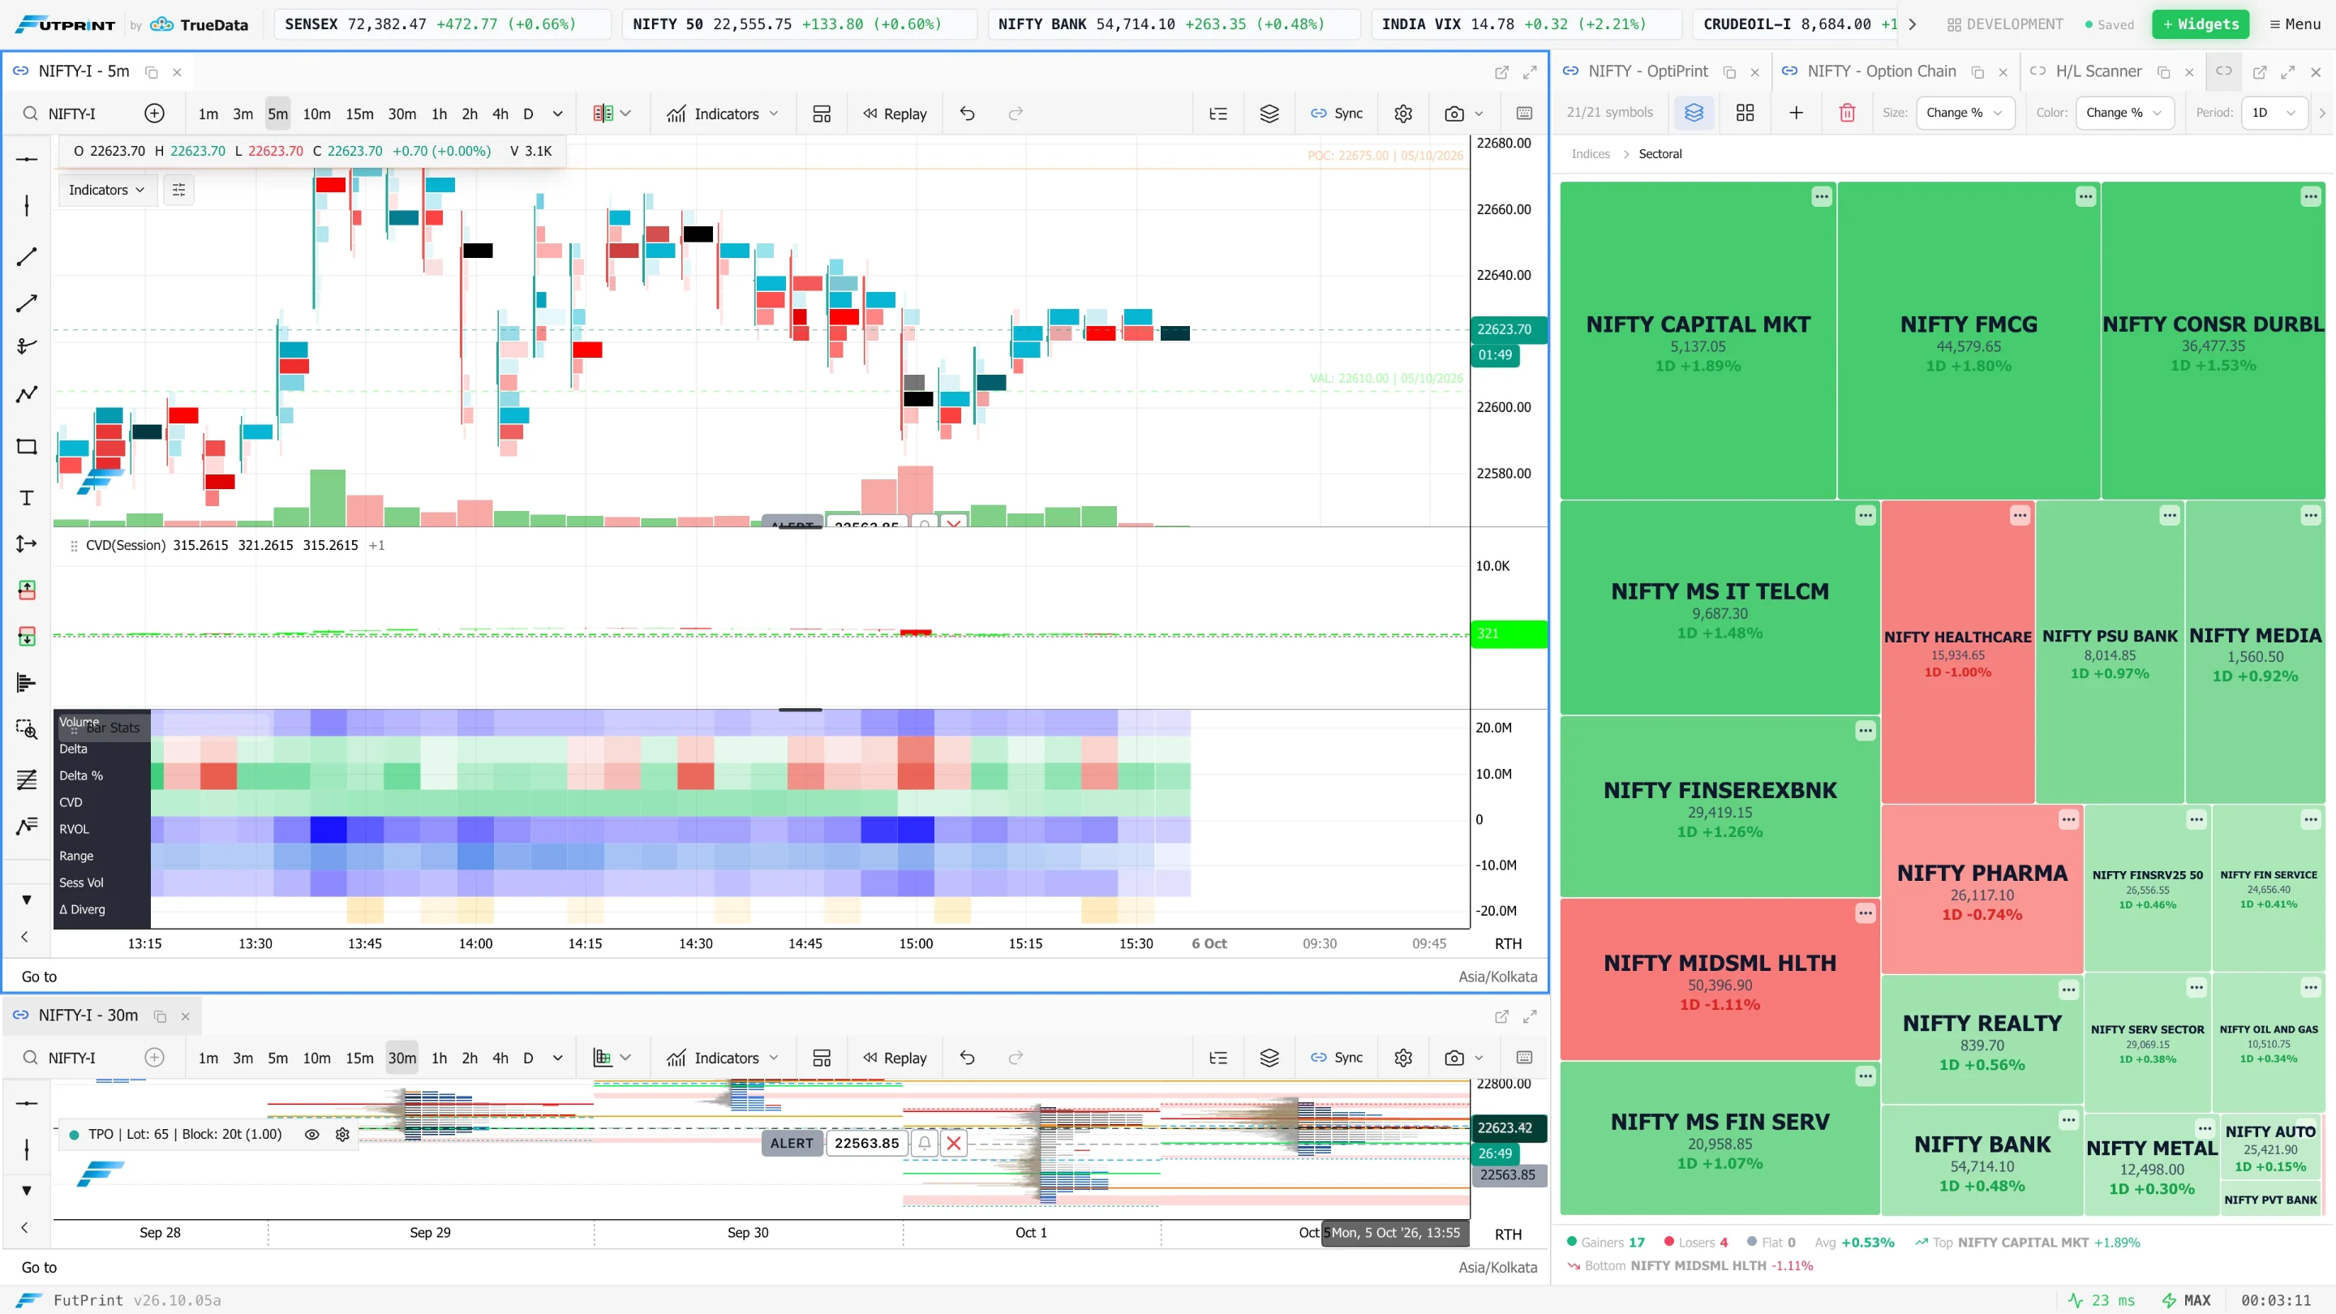The image size is (2336, 1314).
Task: Open the Size Change % dropdown
Action: pos(1965,113)
